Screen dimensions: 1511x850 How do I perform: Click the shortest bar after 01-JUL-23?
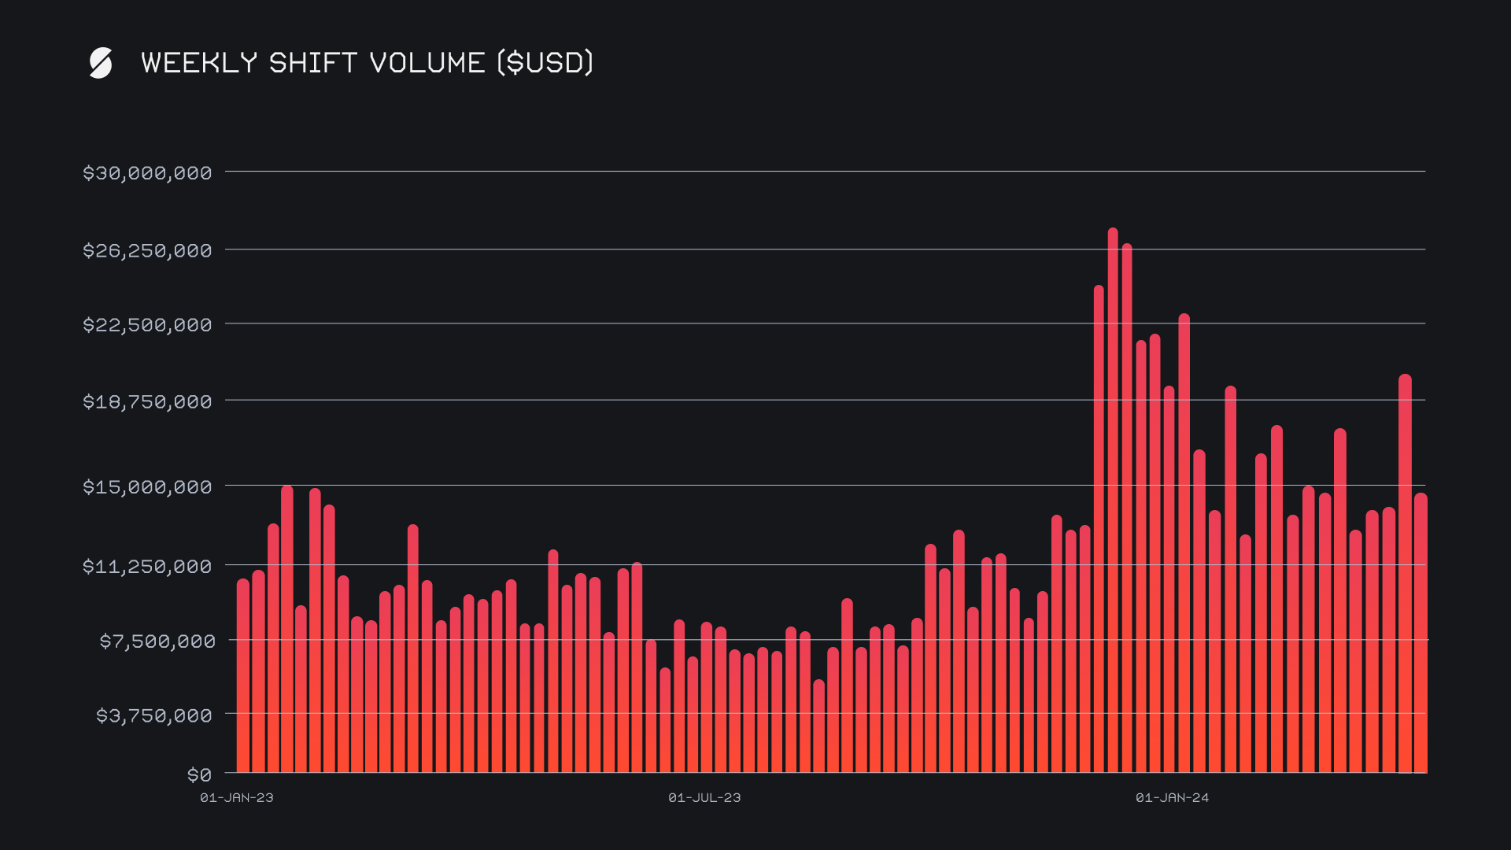click(x=819, y=728)
